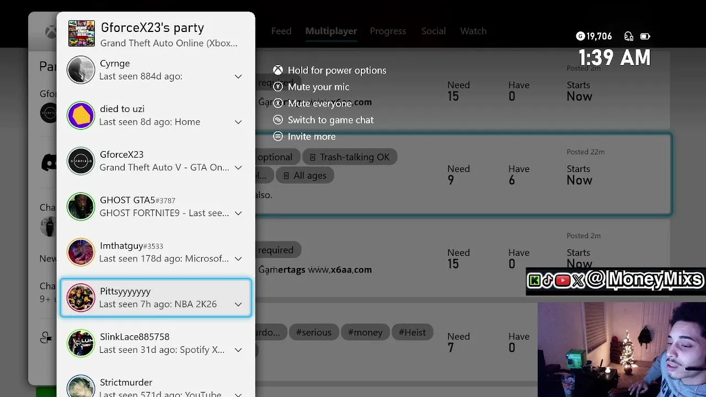Image resolution: width=706 pixels, height=397 pixels.
Task: Click Pittsyyyyyyy's hockey avatar
Action: 81,298
